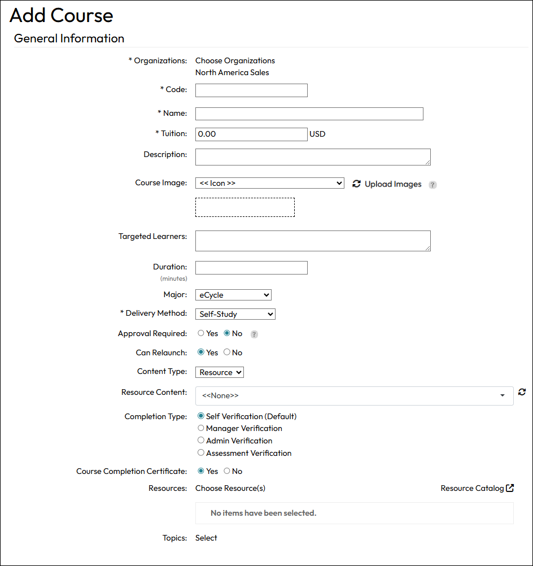Image resolution: width=533 pixels, height=566 pixels.
Task: Click the refresh icon beside Upload Images
Action: click(356, 184)
